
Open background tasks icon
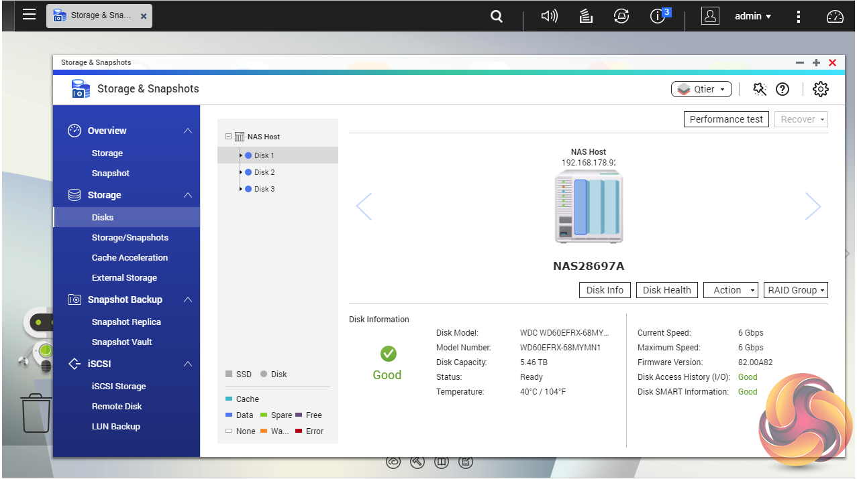tap(586, 17)
